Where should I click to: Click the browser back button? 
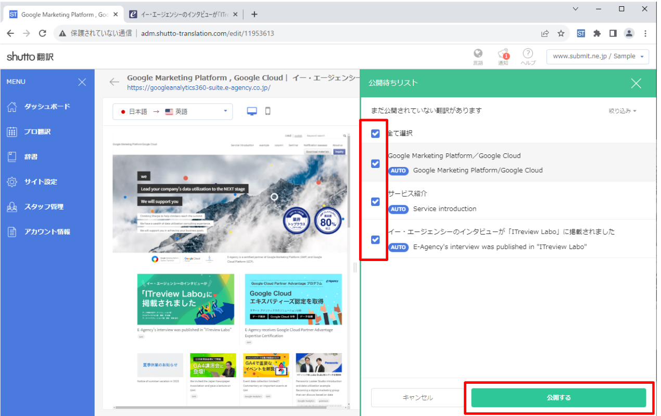pos(10,33)
